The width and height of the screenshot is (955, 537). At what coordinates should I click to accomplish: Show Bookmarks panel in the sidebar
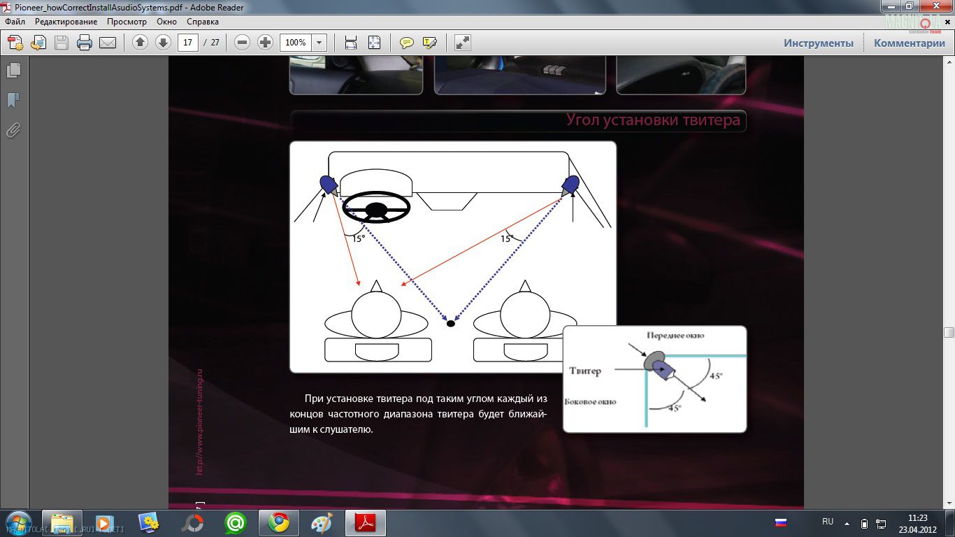(x=13, y=101)
